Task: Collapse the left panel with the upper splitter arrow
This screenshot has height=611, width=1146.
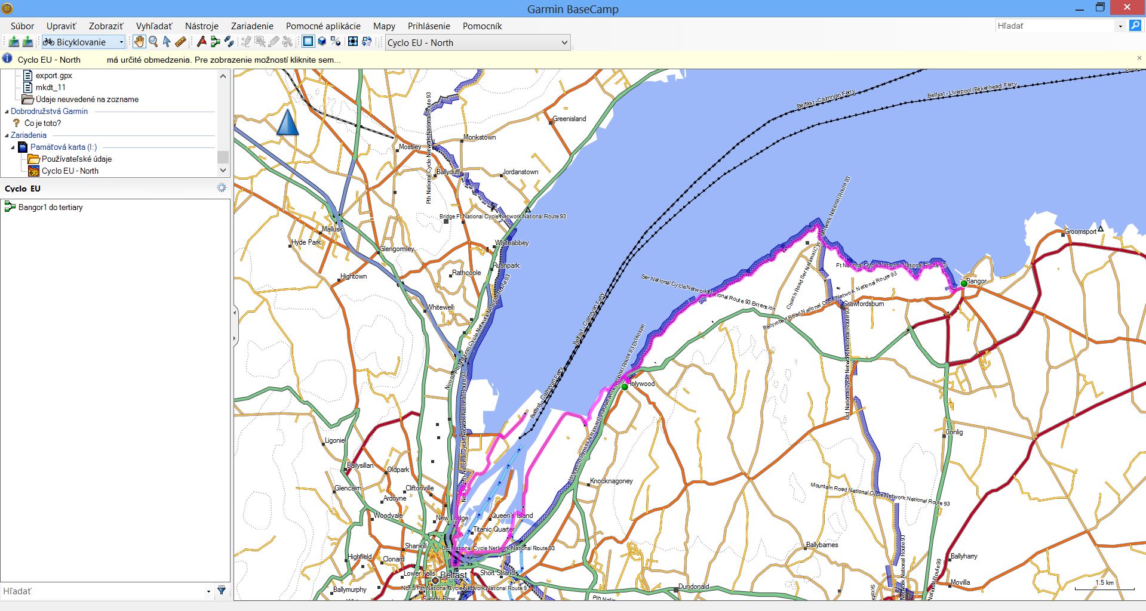Action: (x=235, y=313)
